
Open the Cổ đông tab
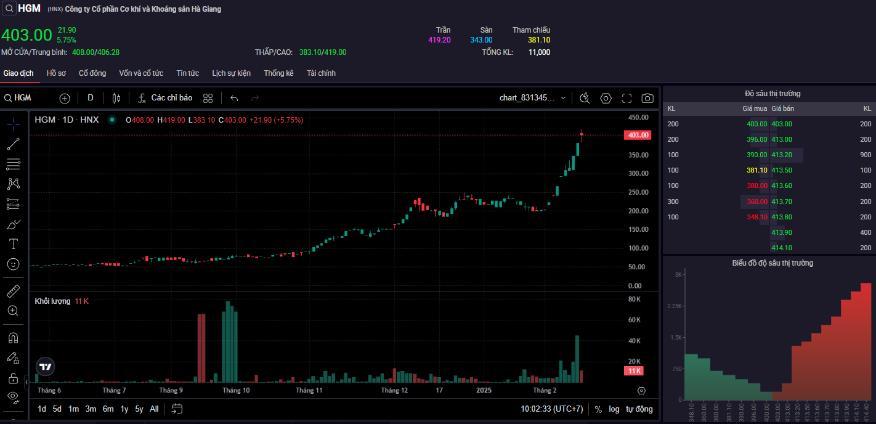(92, 73)
